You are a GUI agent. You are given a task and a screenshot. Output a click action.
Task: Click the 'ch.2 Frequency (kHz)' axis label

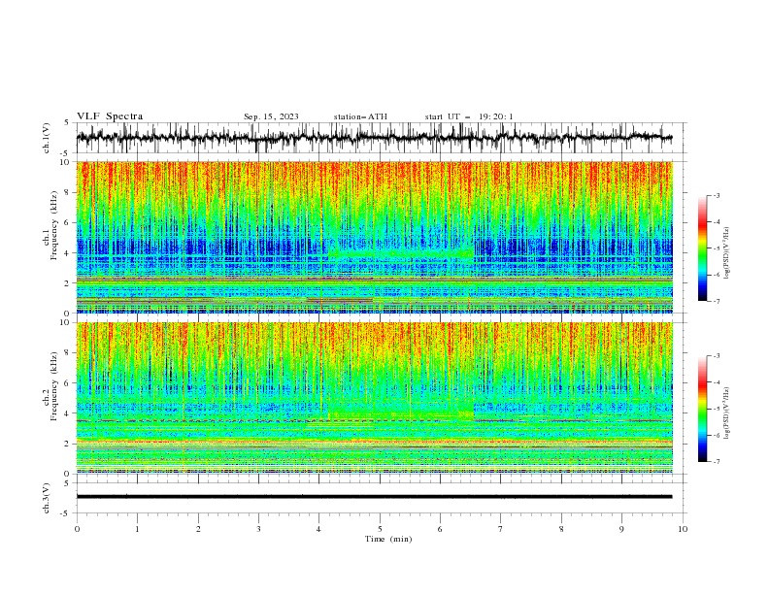point(50,386)
